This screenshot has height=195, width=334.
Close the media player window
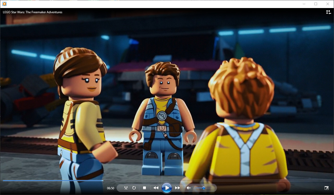(328, 4)
